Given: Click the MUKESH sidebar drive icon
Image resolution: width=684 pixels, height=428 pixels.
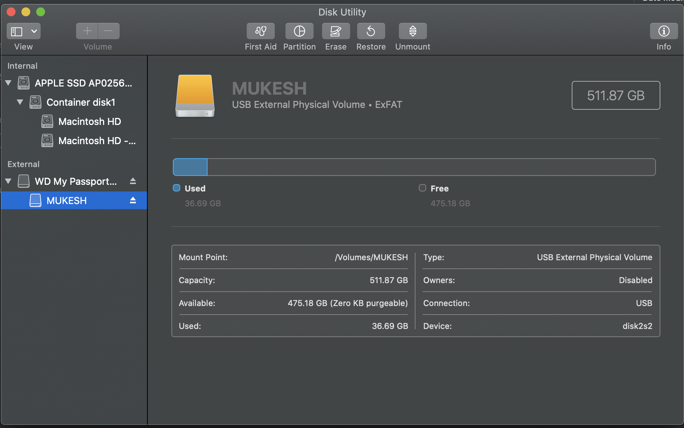Looking at the screenshot, I should pyautogui.click(x=35, y=200).
